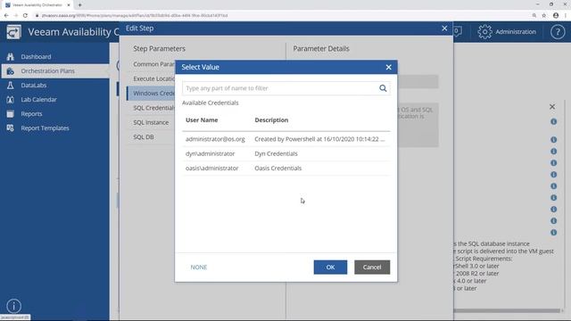The width and height of the screenshot is (571, 321).
Task: Close the right side details panel
Action: [x=552, y=107]
